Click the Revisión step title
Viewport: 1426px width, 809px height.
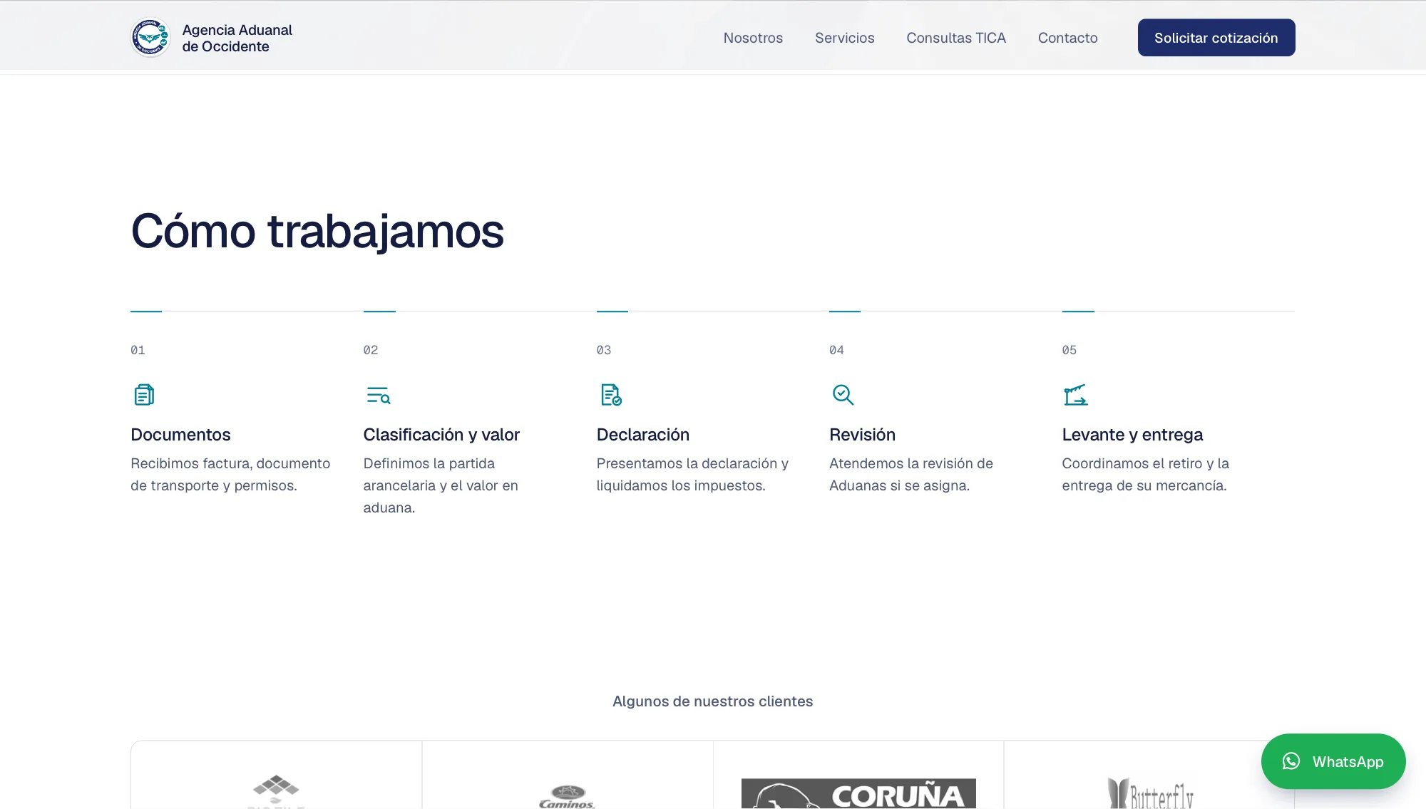pyautogui.click(x=862, y=435)
